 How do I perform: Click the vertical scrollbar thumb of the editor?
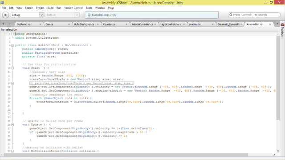click(278, 78)
